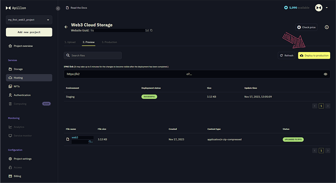Open the my_first_web3_project dropdown
336x183 pixels.
pos(29,20)
